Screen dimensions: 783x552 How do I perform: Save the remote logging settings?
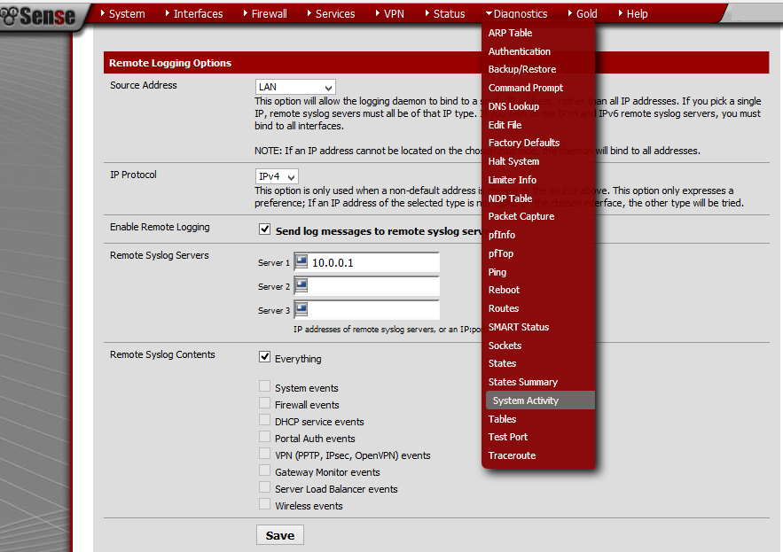[279, 535]
